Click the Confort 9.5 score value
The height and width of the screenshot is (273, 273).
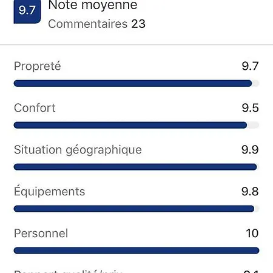(250, 108)
